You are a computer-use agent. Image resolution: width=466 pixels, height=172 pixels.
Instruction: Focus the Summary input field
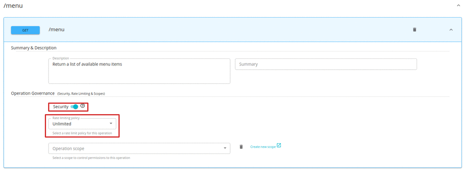[x=326, y=64]
